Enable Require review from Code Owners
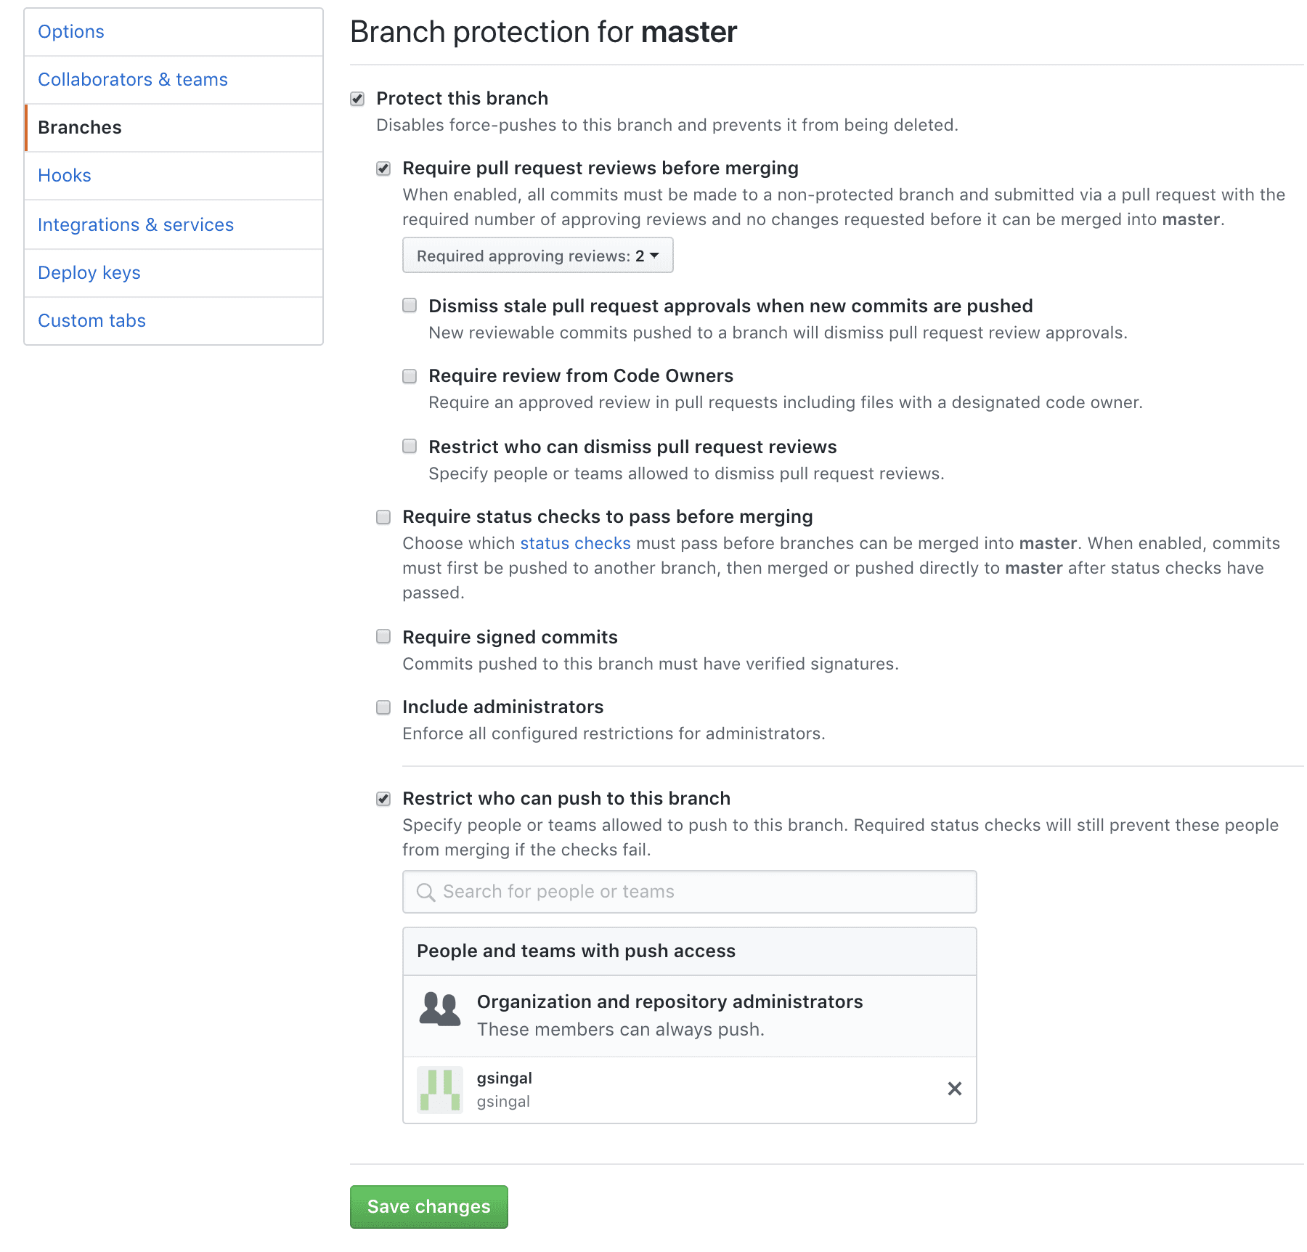 409,375
